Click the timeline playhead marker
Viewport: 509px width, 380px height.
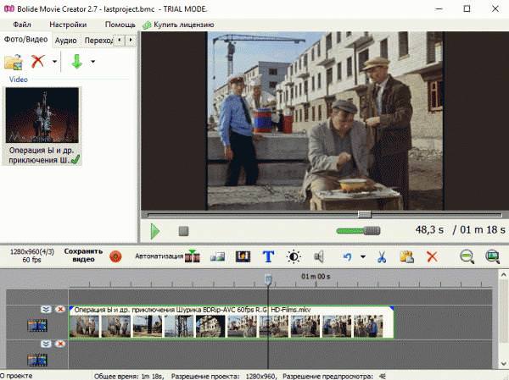pos(268,279)
